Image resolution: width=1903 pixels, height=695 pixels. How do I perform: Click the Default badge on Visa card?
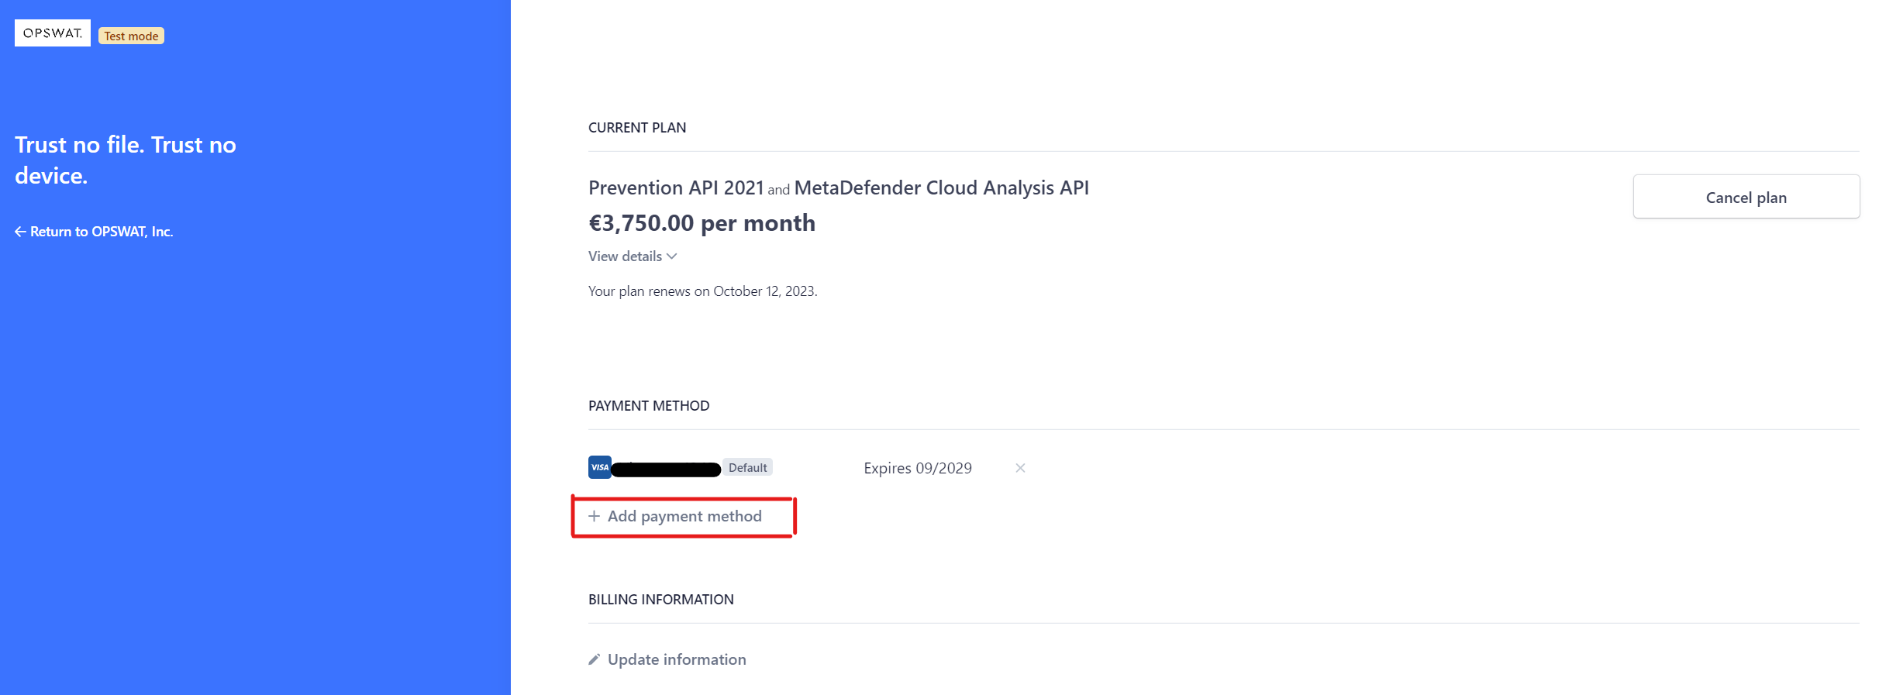[x=748, y=467]
